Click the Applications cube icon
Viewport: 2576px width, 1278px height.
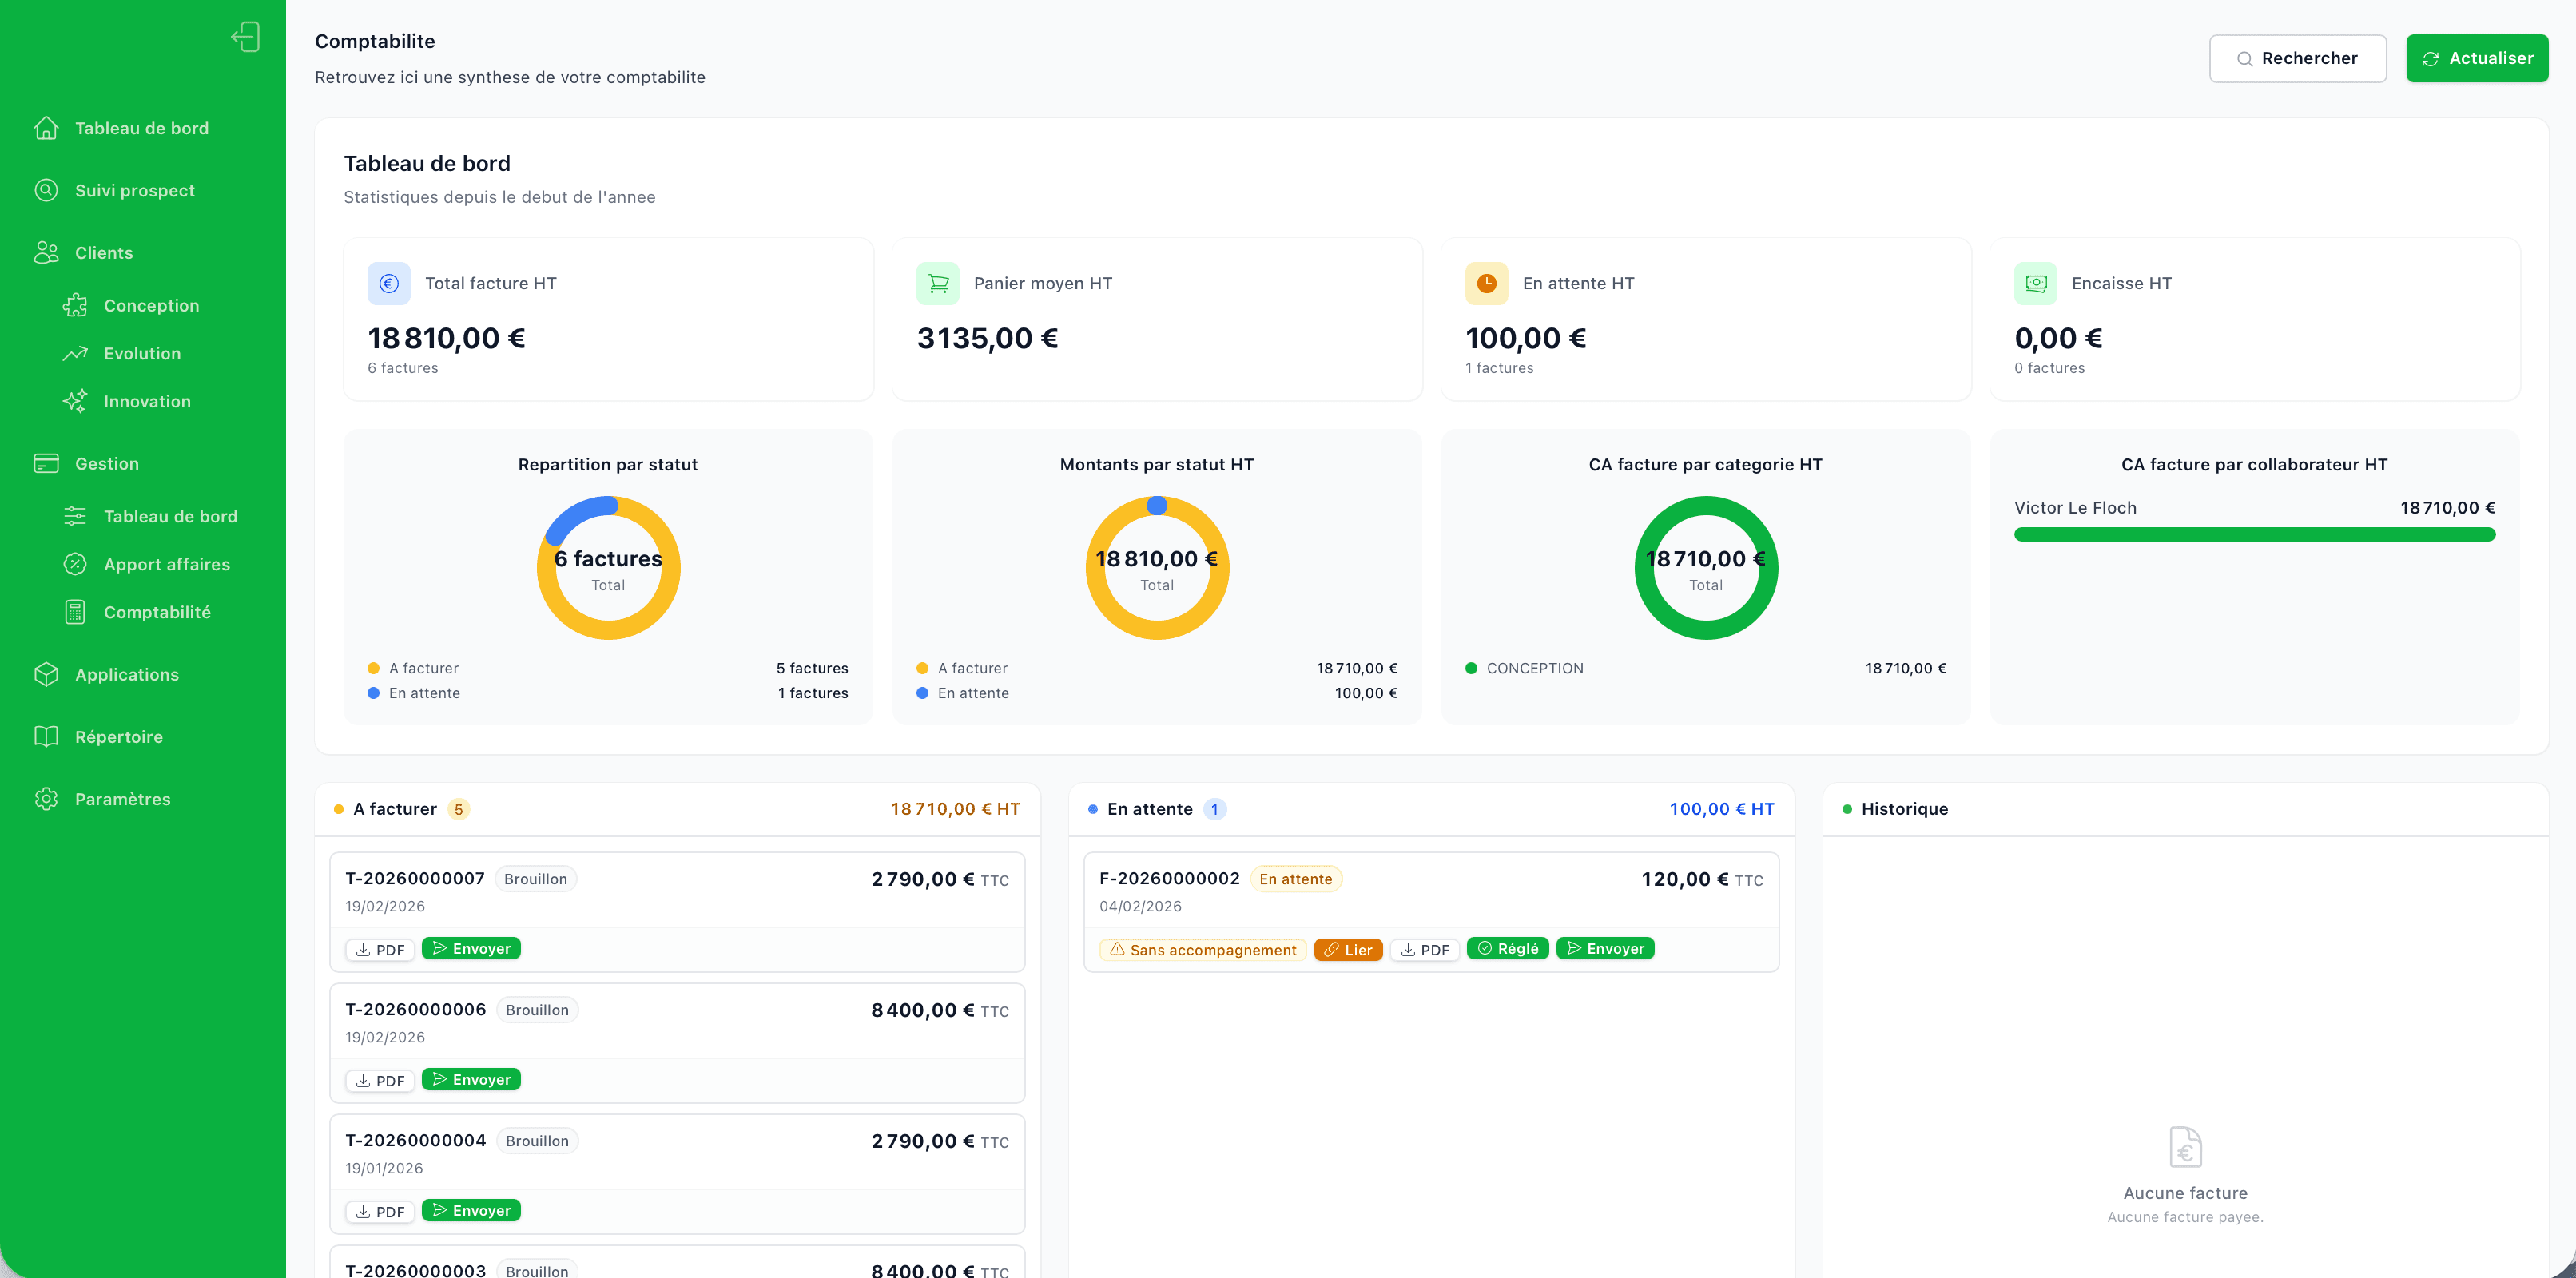pos(46,675)
